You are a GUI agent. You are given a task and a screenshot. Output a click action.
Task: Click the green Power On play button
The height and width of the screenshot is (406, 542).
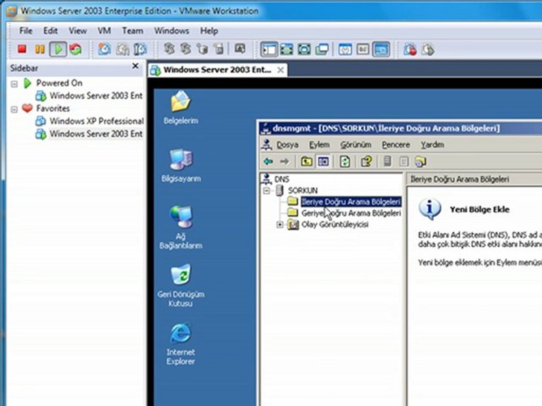(x=58, y=49)
